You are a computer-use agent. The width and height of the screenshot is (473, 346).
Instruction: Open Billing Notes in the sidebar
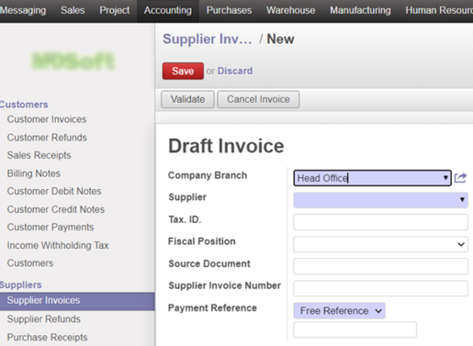tap(34, 173)
